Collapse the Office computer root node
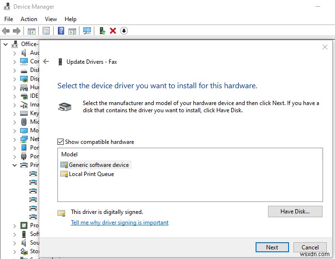The height and width of the screenshot is (259, 335). coord(6,44)
